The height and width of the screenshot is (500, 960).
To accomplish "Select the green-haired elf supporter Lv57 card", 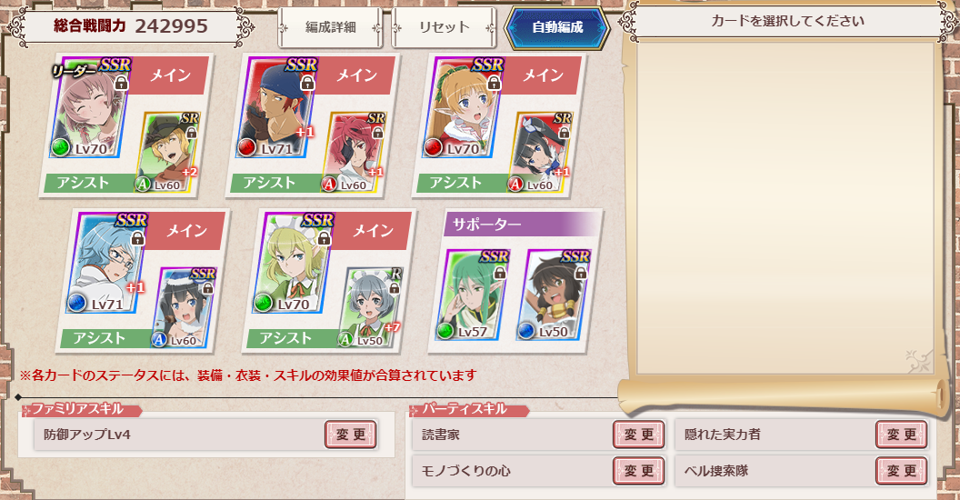I will (x=473, y=295).
